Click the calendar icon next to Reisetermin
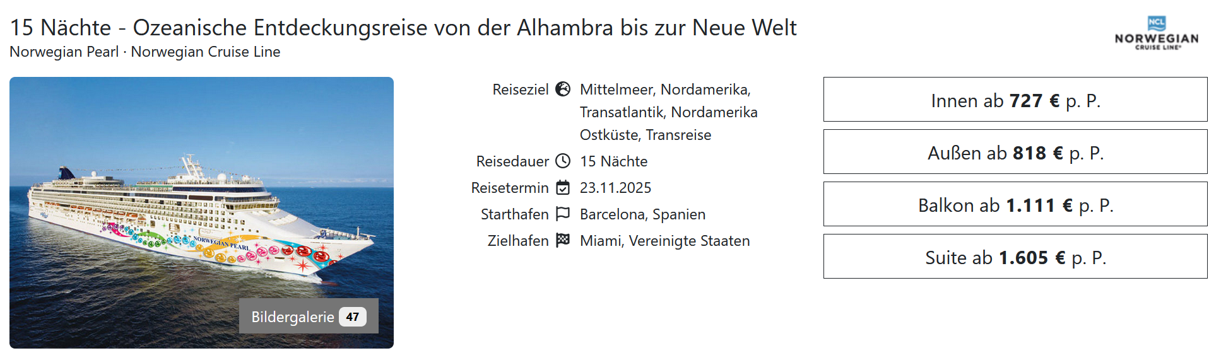This screenshot has height=353, width=1221. [563, 188]
